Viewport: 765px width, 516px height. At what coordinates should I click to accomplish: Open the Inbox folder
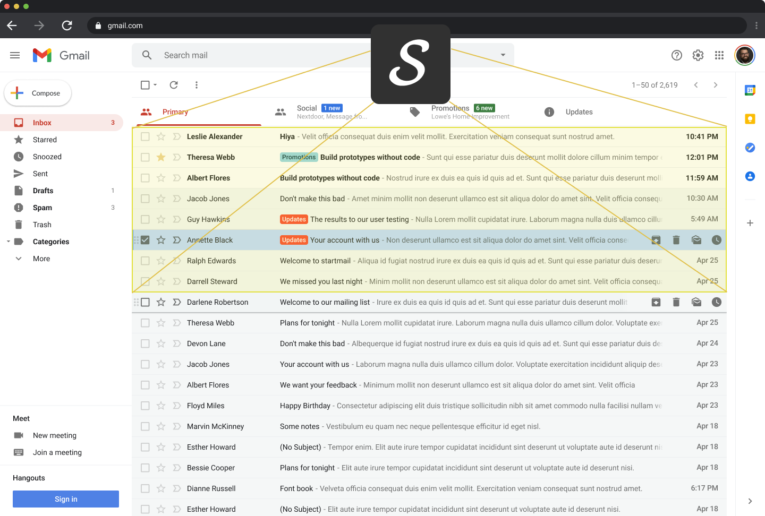coord(62,123)
